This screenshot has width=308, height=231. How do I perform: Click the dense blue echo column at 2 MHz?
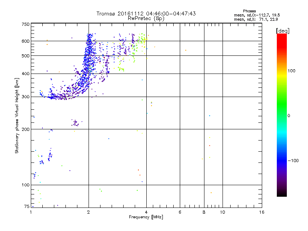pos(89,59)
